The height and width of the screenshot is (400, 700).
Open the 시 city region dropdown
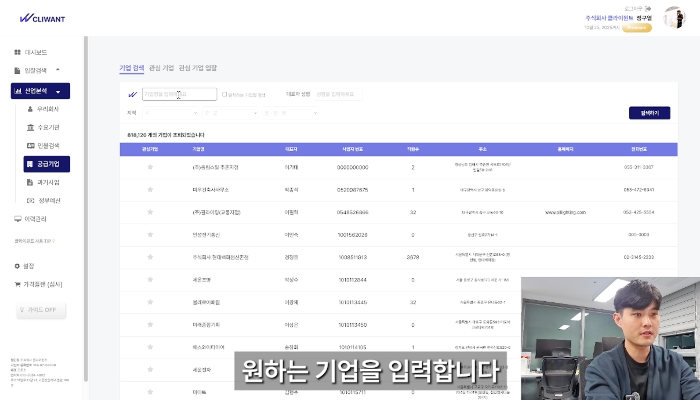coord(170,113)
